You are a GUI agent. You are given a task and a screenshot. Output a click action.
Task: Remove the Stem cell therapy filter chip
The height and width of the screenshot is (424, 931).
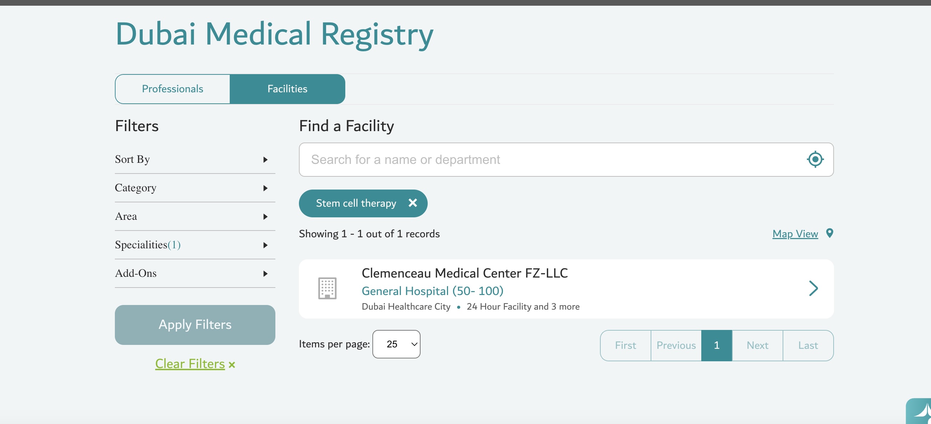point(412,203)
